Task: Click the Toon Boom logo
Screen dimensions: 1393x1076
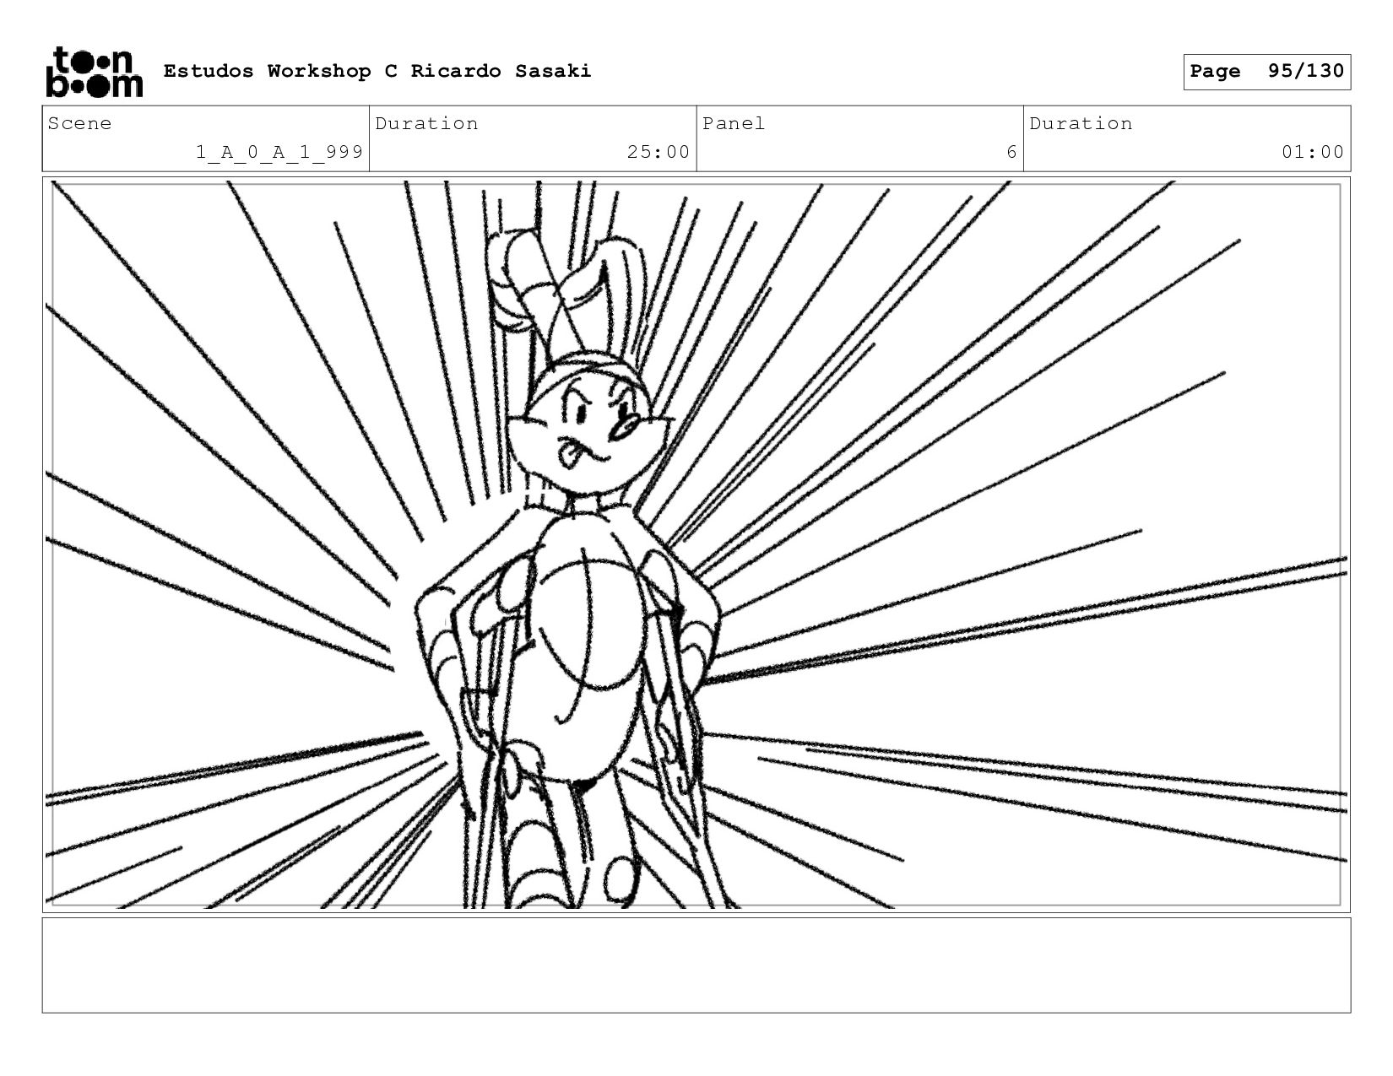Action: coord(94,72)
